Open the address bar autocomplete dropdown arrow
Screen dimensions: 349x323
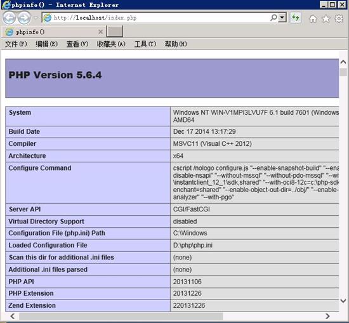click(x=282, y=18)
